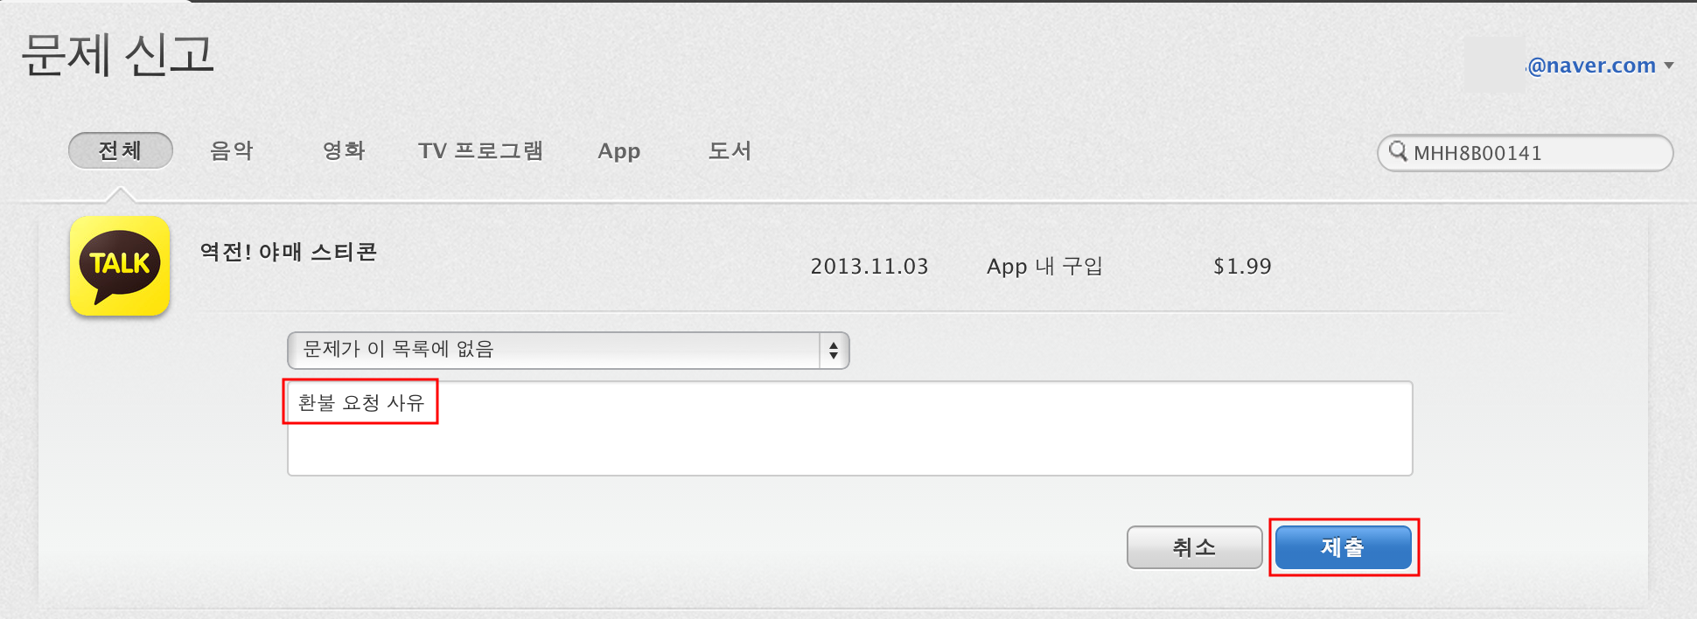Click the $1.99 price text
Screen dimensions: 1697x619
[x=1242, y=267]
